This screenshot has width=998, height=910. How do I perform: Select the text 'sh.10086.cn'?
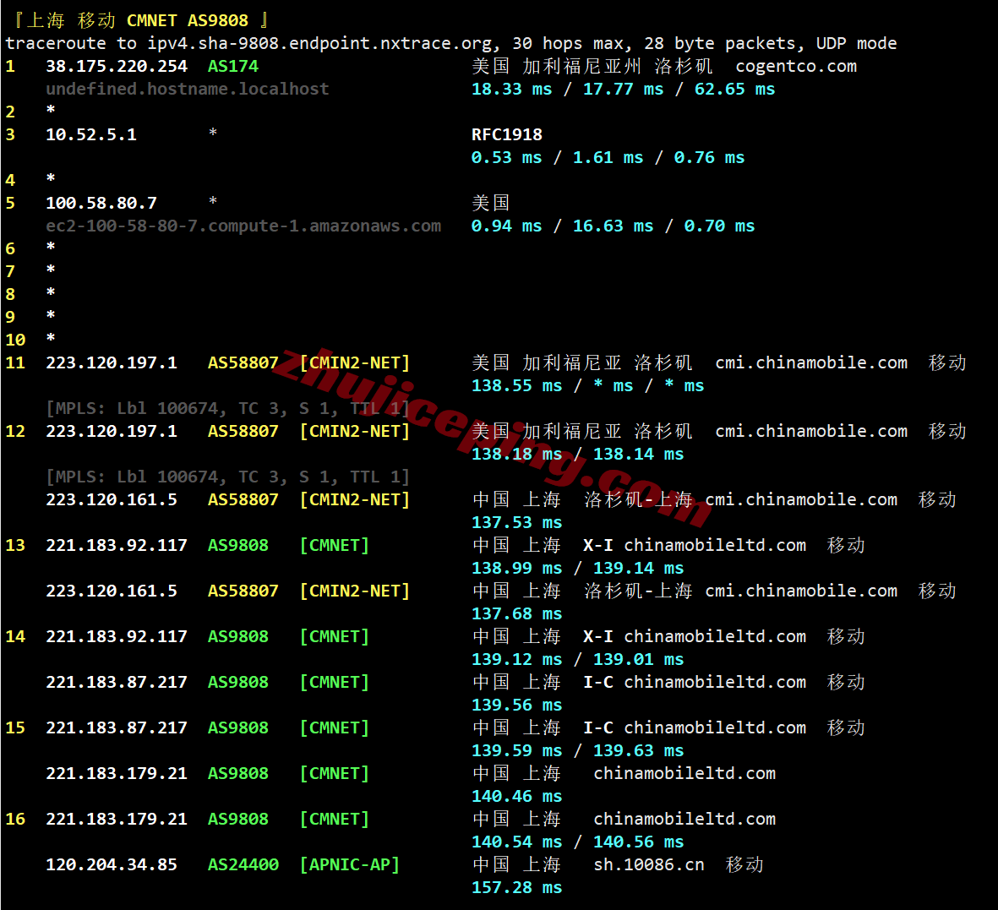(648, 865)
